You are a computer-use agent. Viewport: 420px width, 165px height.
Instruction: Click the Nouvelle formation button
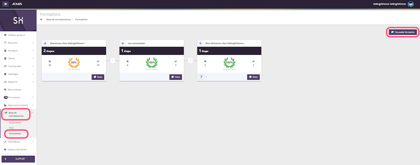coord(403,32)
